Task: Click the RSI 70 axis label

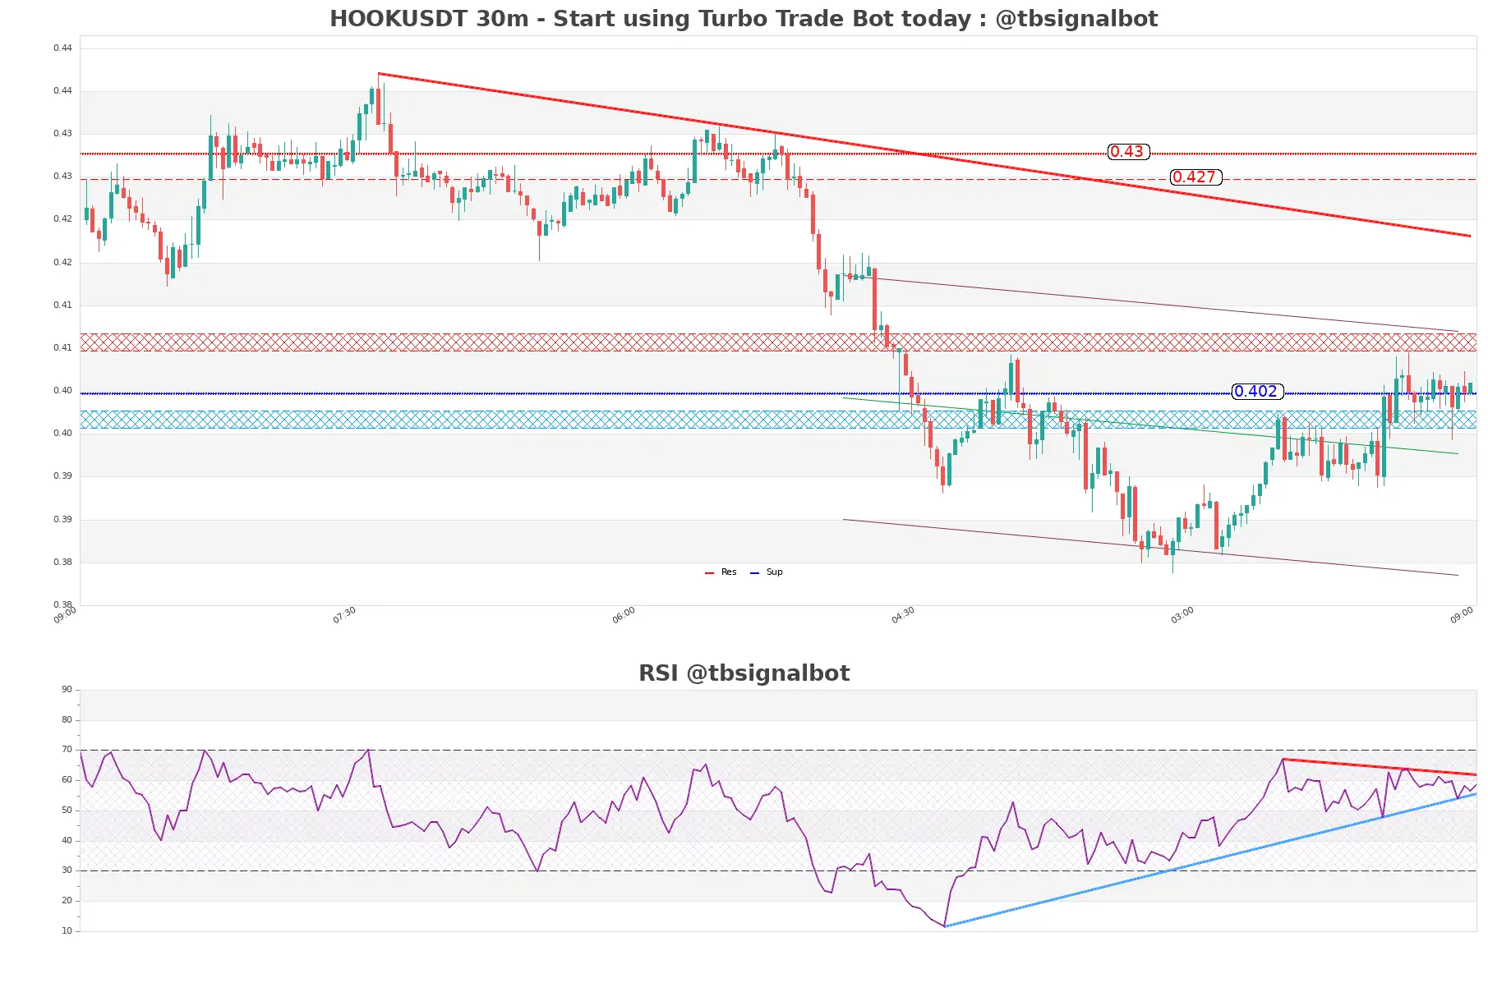Action: [67, 750]
